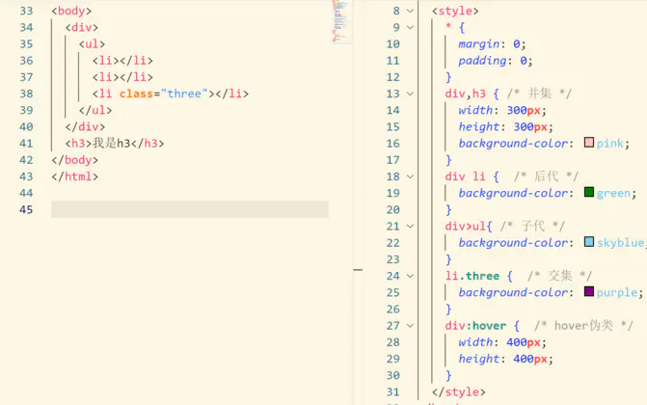
Task: Collapse the div:hover rule at line 27
Action: (411, 326)
